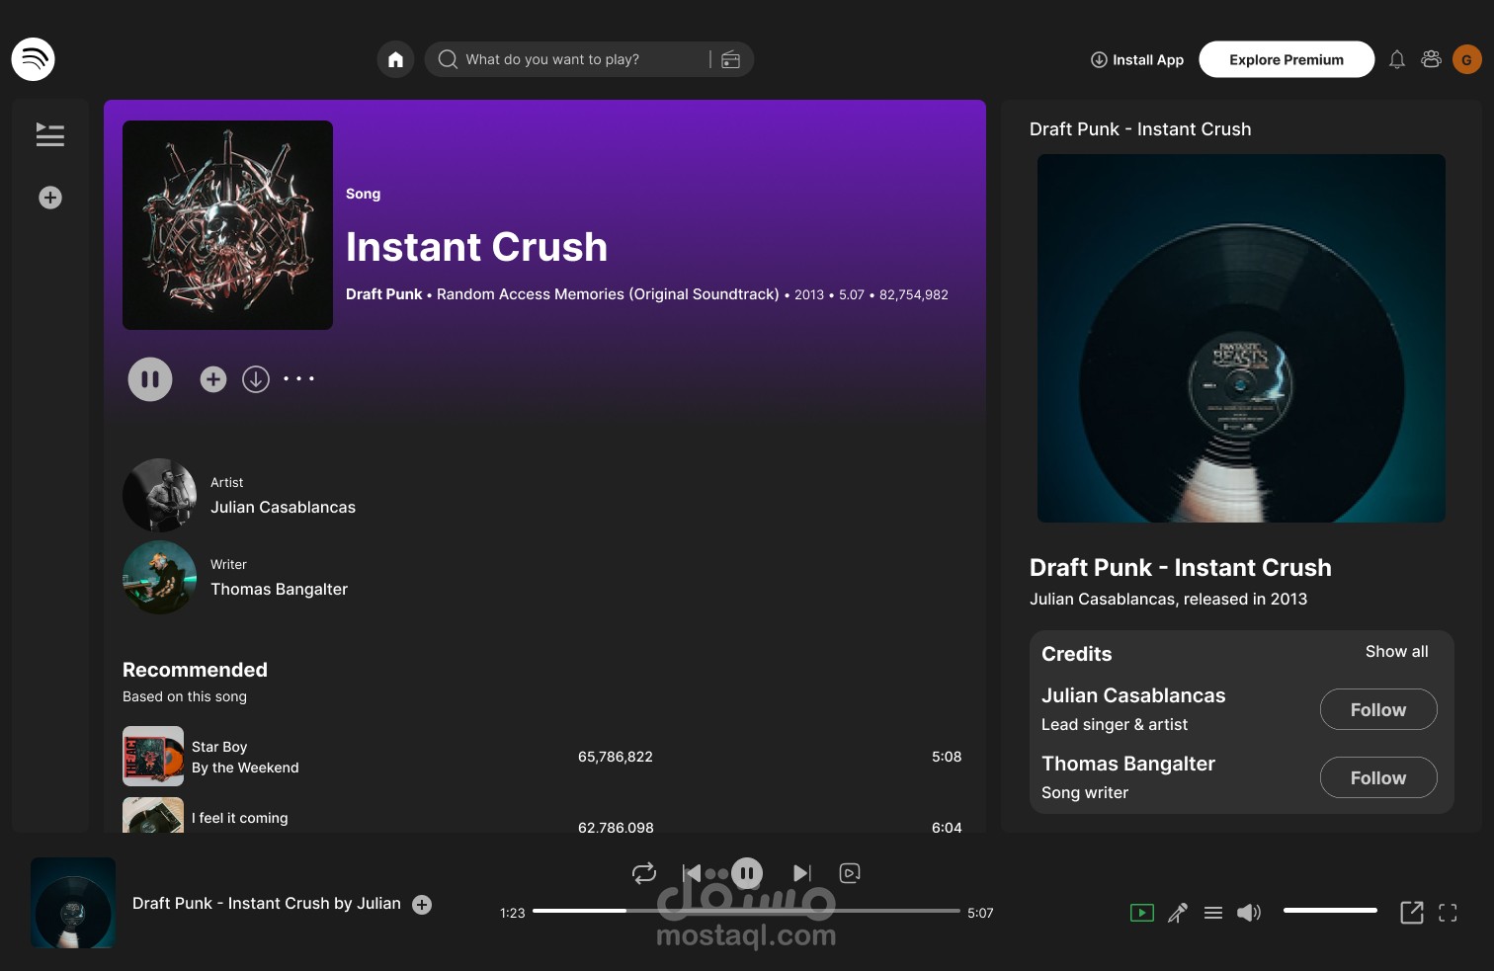Click the Recommended section heading

click(x=195, y=670)
